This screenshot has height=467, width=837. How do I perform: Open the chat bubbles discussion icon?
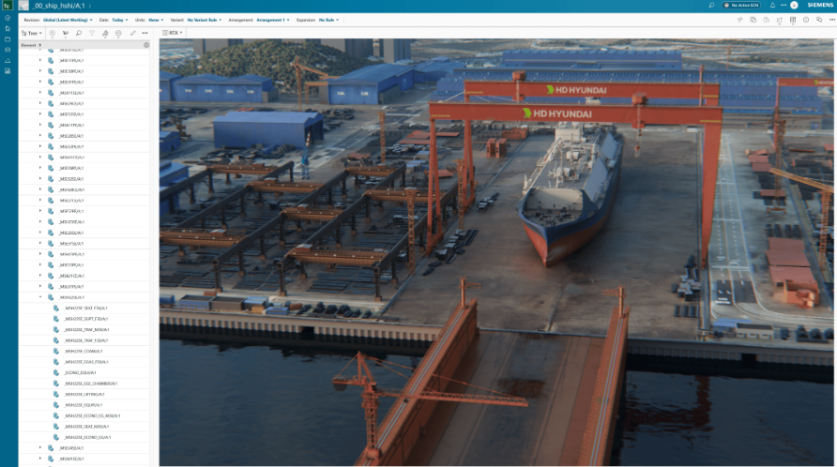(819, 20)
